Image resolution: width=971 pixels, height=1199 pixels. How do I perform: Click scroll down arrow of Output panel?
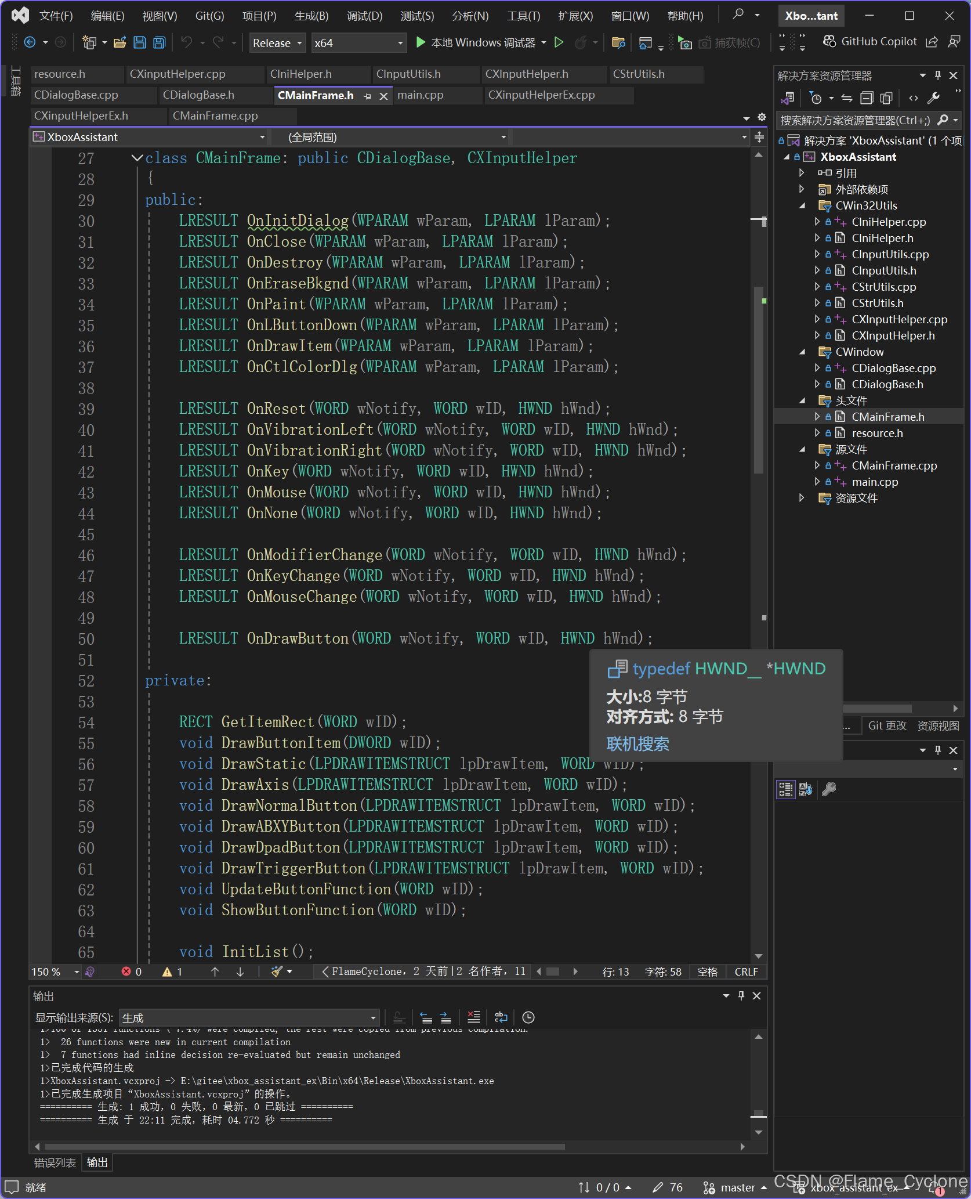tap(758, 1132)
